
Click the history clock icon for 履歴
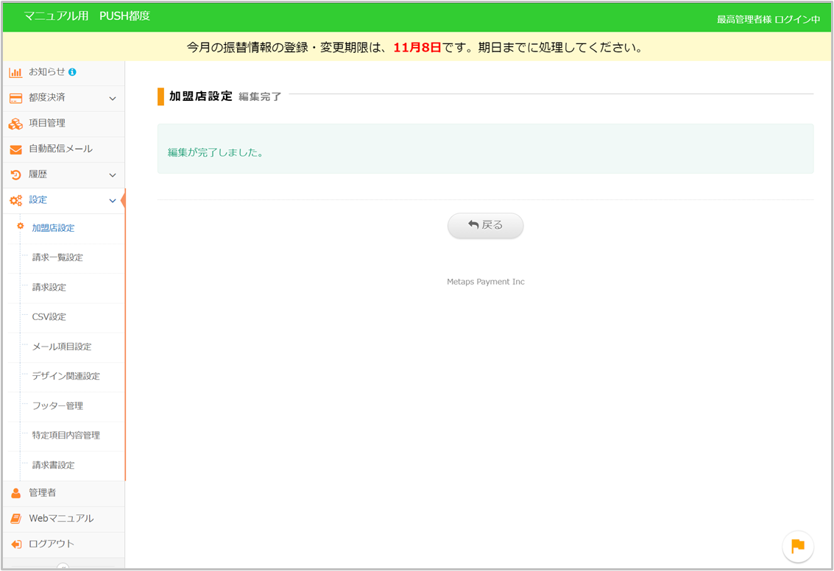(x=15, y=175)
